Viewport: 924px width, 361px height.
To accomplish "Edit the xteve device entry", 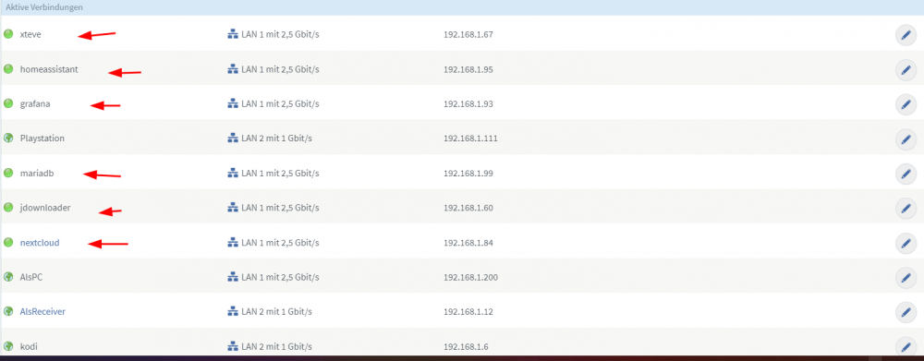I will pyautogui.click(x=906, y=35).
